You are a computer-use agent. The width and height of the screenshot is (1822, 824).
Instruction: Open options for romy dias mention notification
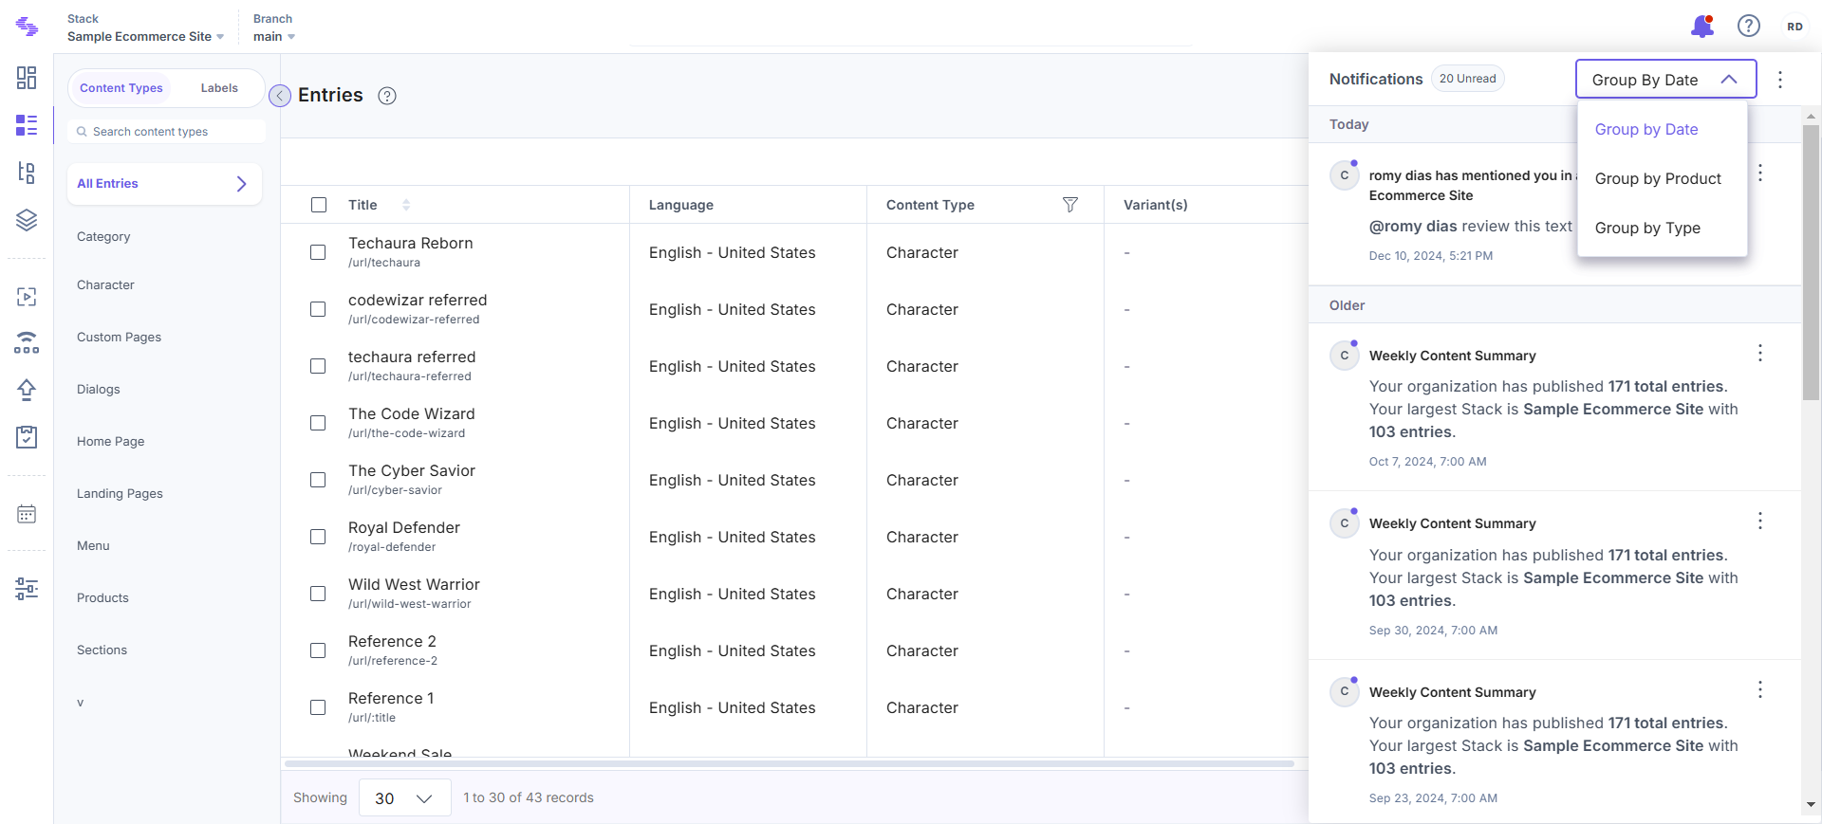[1760, 173]
